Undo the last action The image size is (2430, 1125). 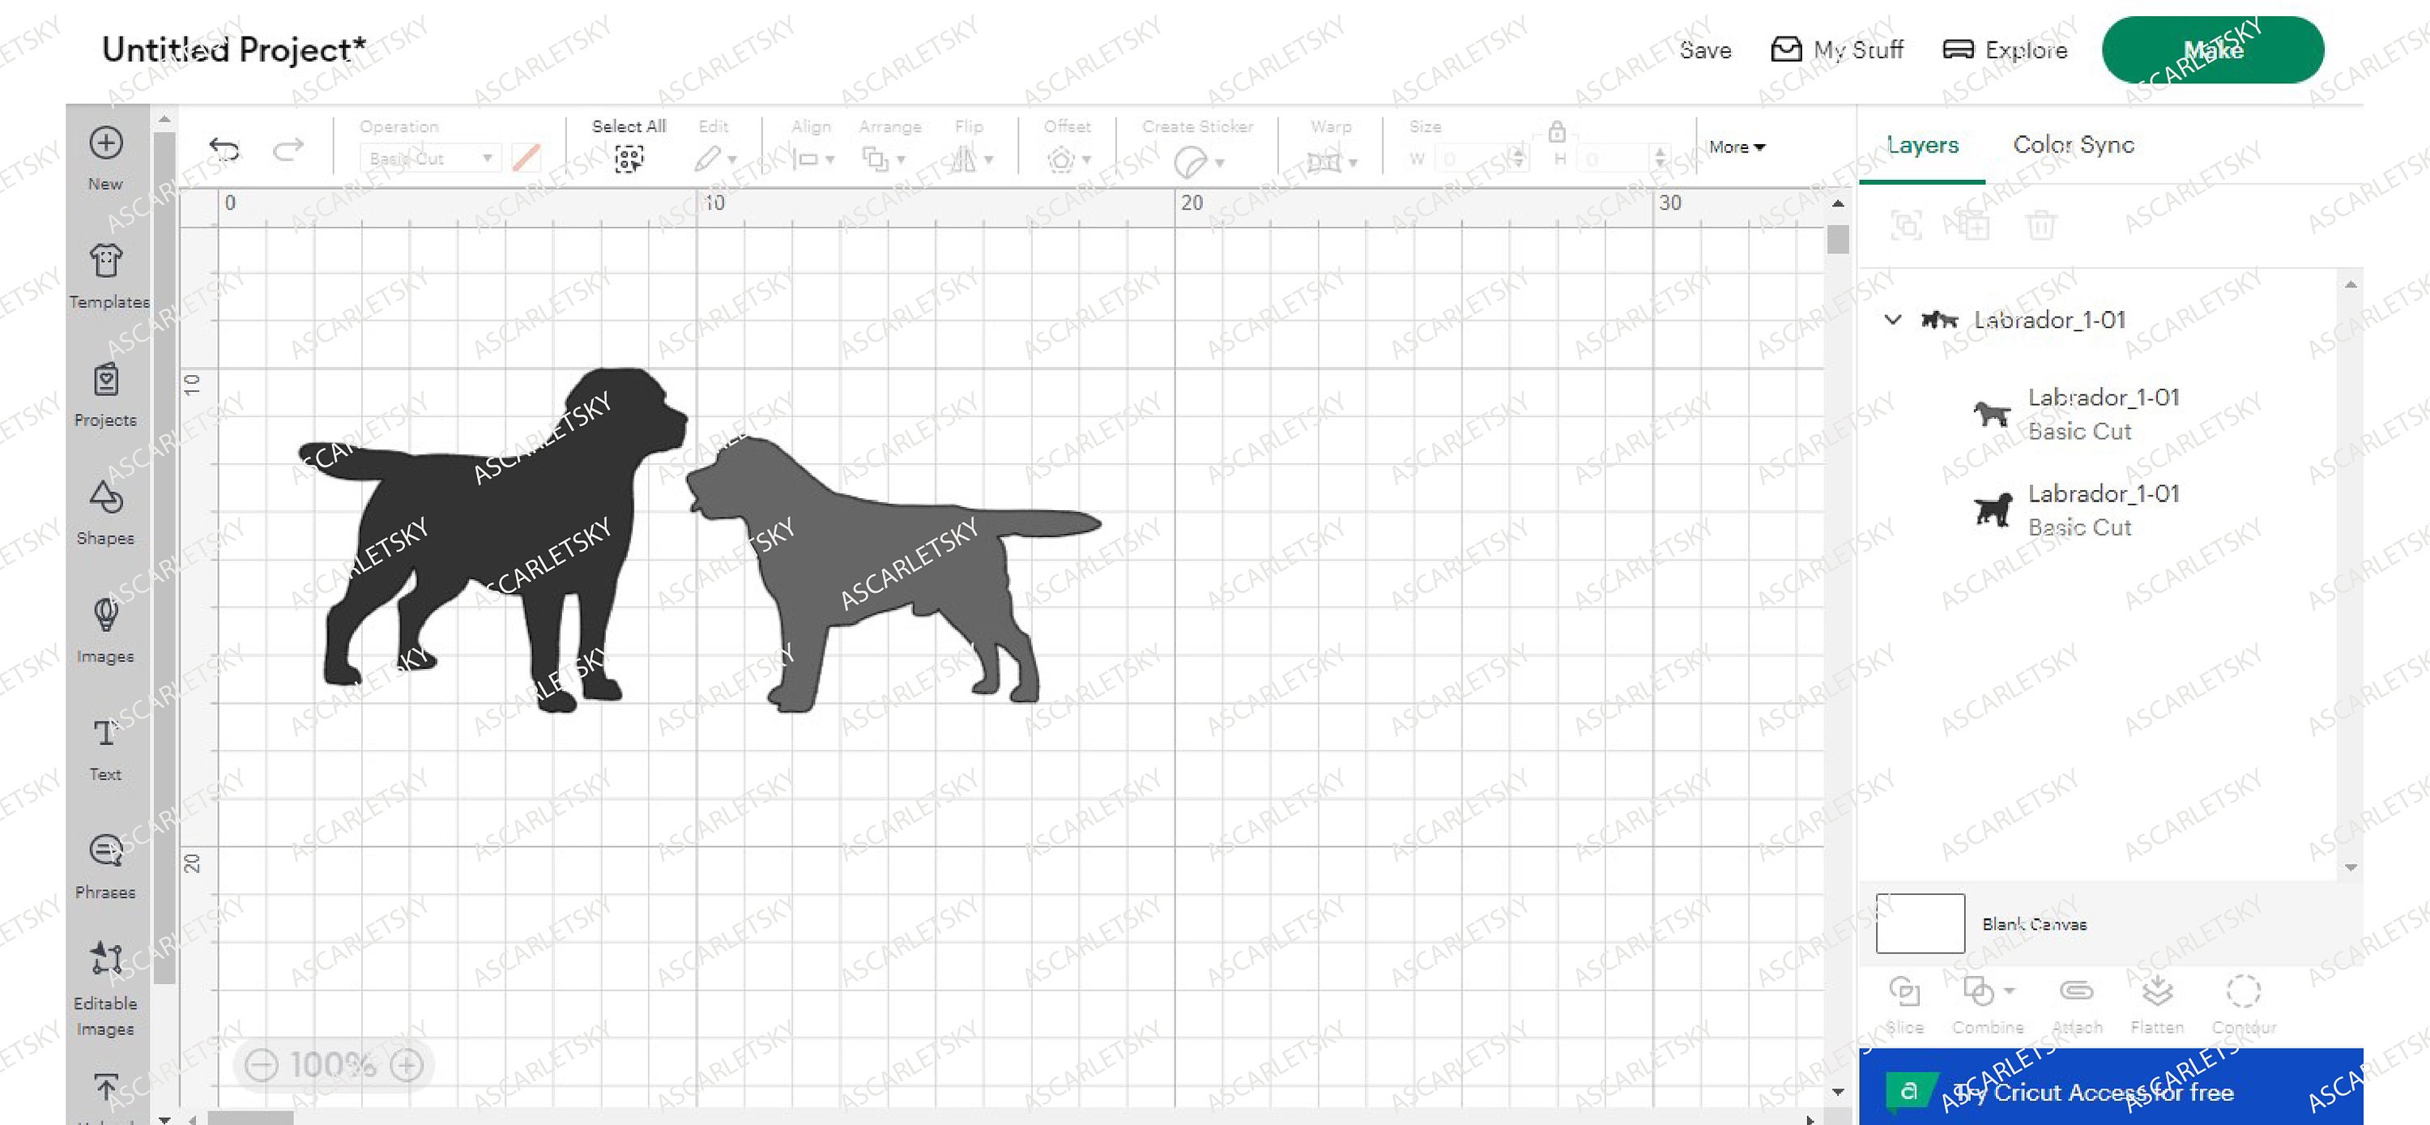click(224, 149)
